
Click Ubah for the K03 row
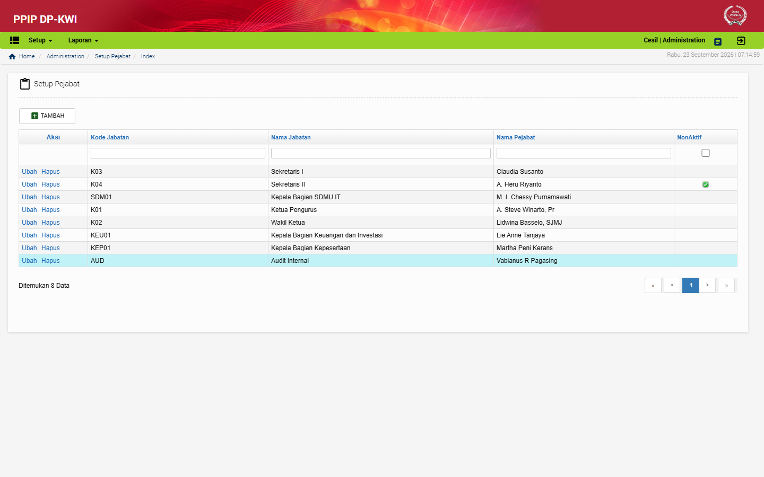29,172
